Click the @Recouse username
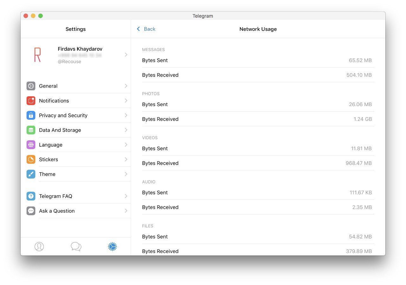Screen dimensions: 406x285 69,62
